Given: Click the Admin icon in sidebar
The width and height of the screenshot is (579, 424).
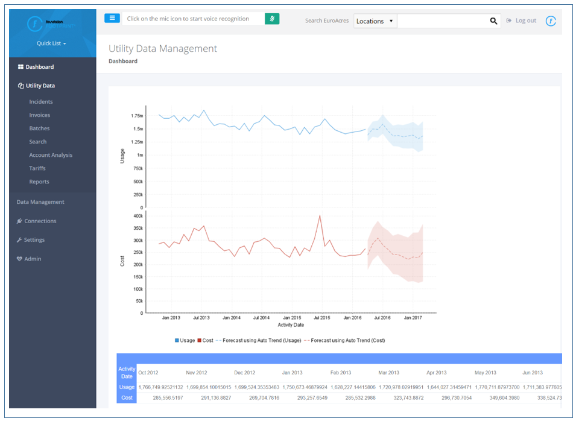Looking at the screenshot, I should [x=19, y=258].
